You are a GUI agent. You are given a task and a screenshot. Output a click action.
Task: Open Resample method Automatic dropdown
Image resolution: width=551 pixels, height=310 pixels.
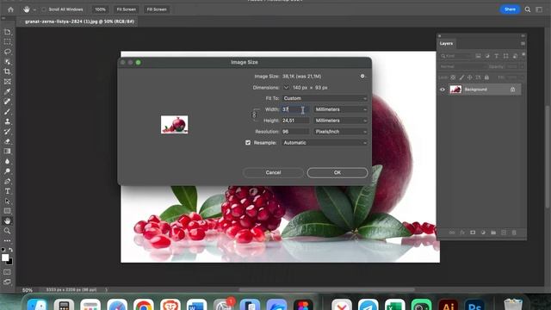(x=325, y=143)
